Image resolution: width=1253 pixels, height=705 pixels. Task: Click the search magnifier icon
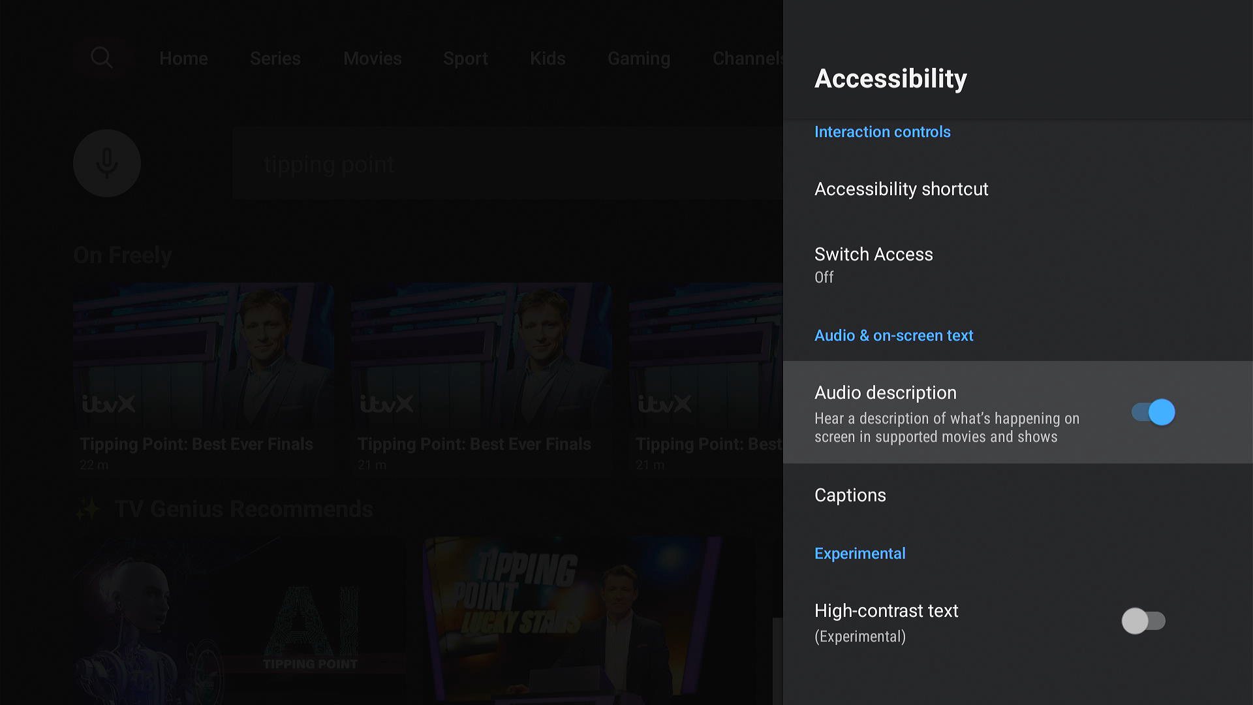101,58
